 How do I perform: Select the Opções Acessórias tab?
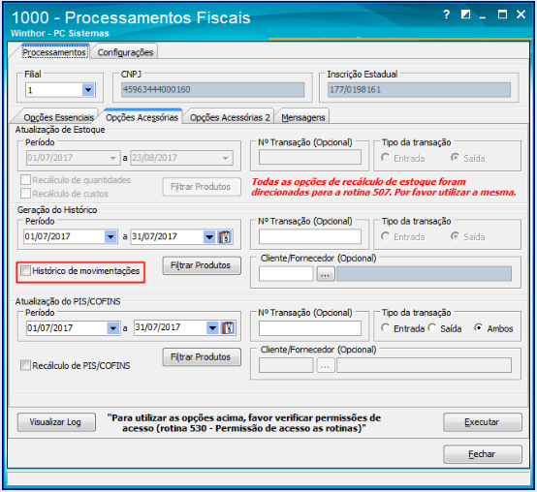[x=142, y=117]
